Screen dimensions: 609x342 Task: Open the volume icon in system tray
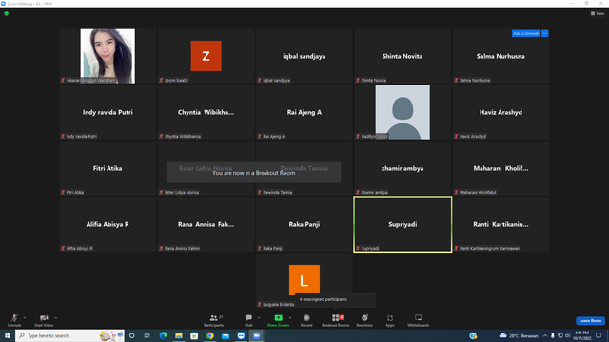[x=567, y=335]
